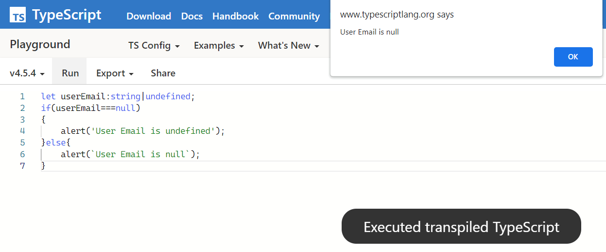Image resolution: width=606 pixels, height=252 pixels.
Task: Click 'User Email is null' dialog message
Action: coord(369,32)
